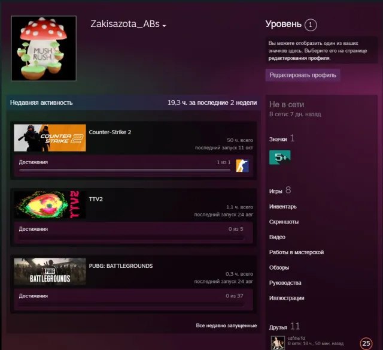Open TTV2 Достижения progress bar
383x350 pixels.
click(x=131, y=237)
